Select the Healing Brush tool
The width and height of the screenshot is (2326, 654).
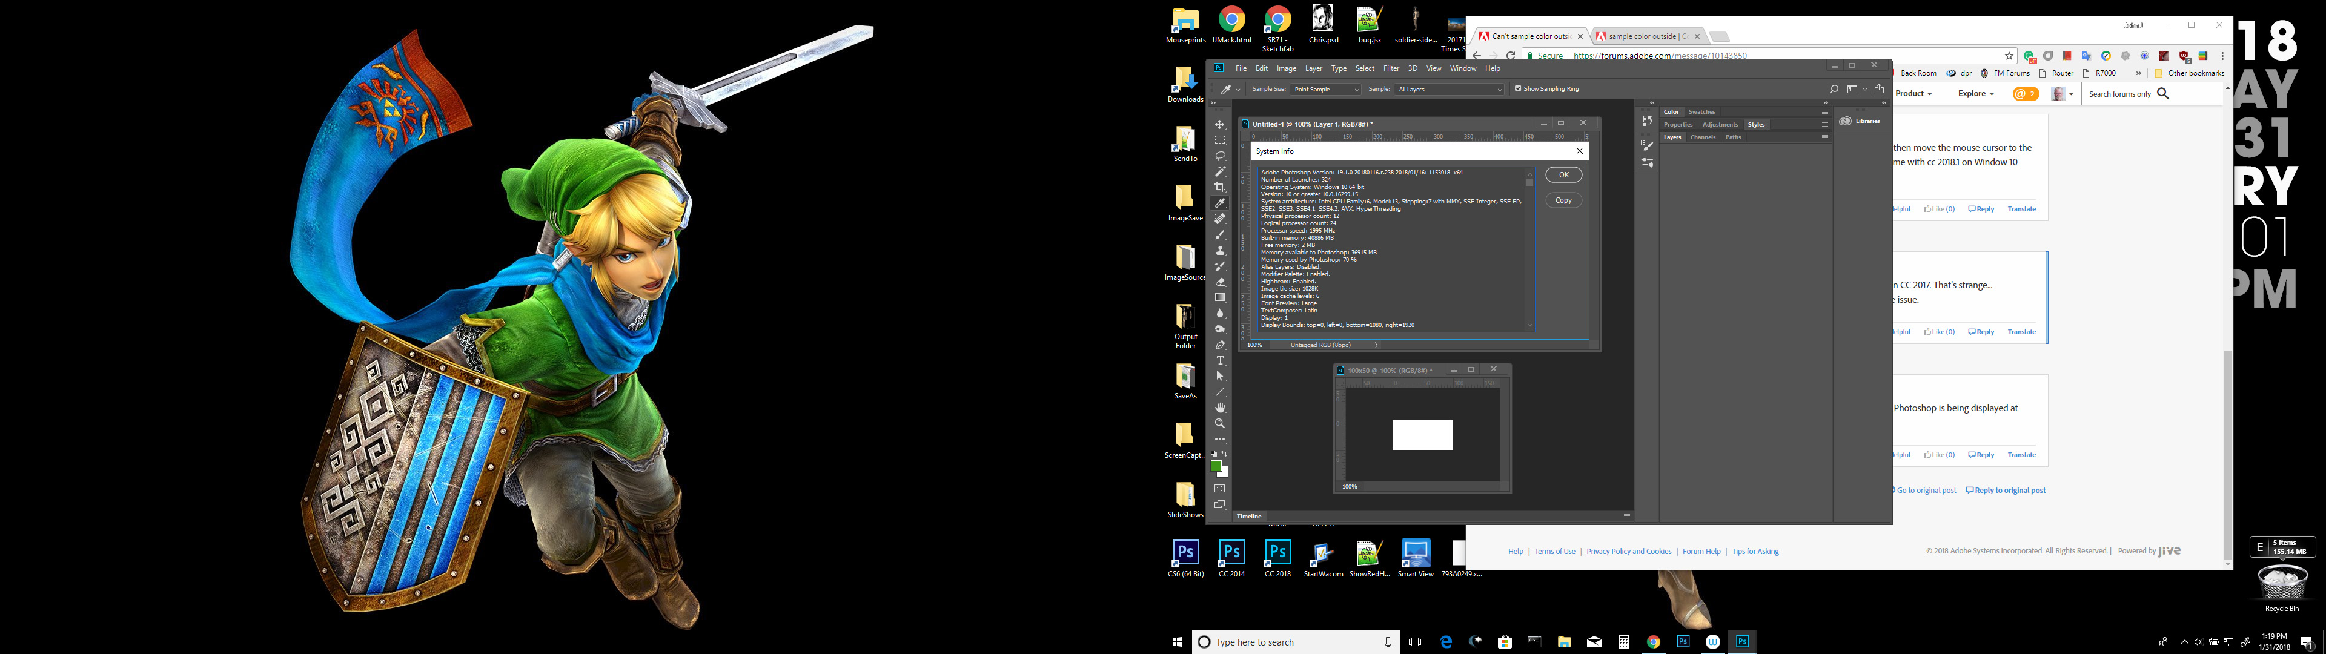pos(1220,219)
